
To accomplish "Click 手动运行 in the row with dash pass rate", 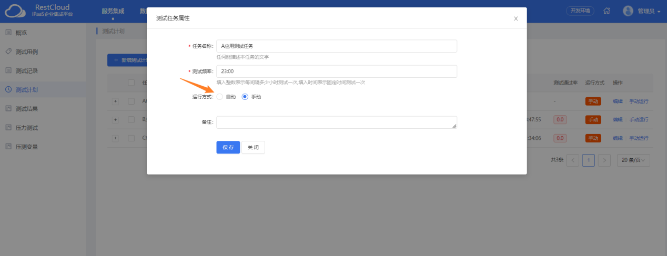I will (639, 101).
